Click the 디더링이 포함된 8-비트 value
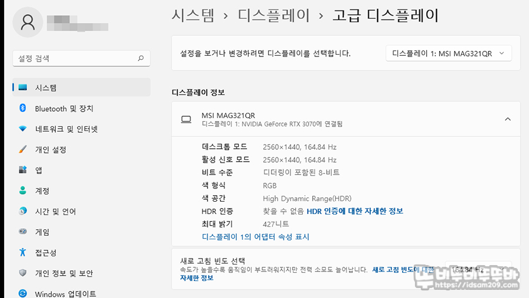The image size is (529, 298). click(x=302, y=172)
